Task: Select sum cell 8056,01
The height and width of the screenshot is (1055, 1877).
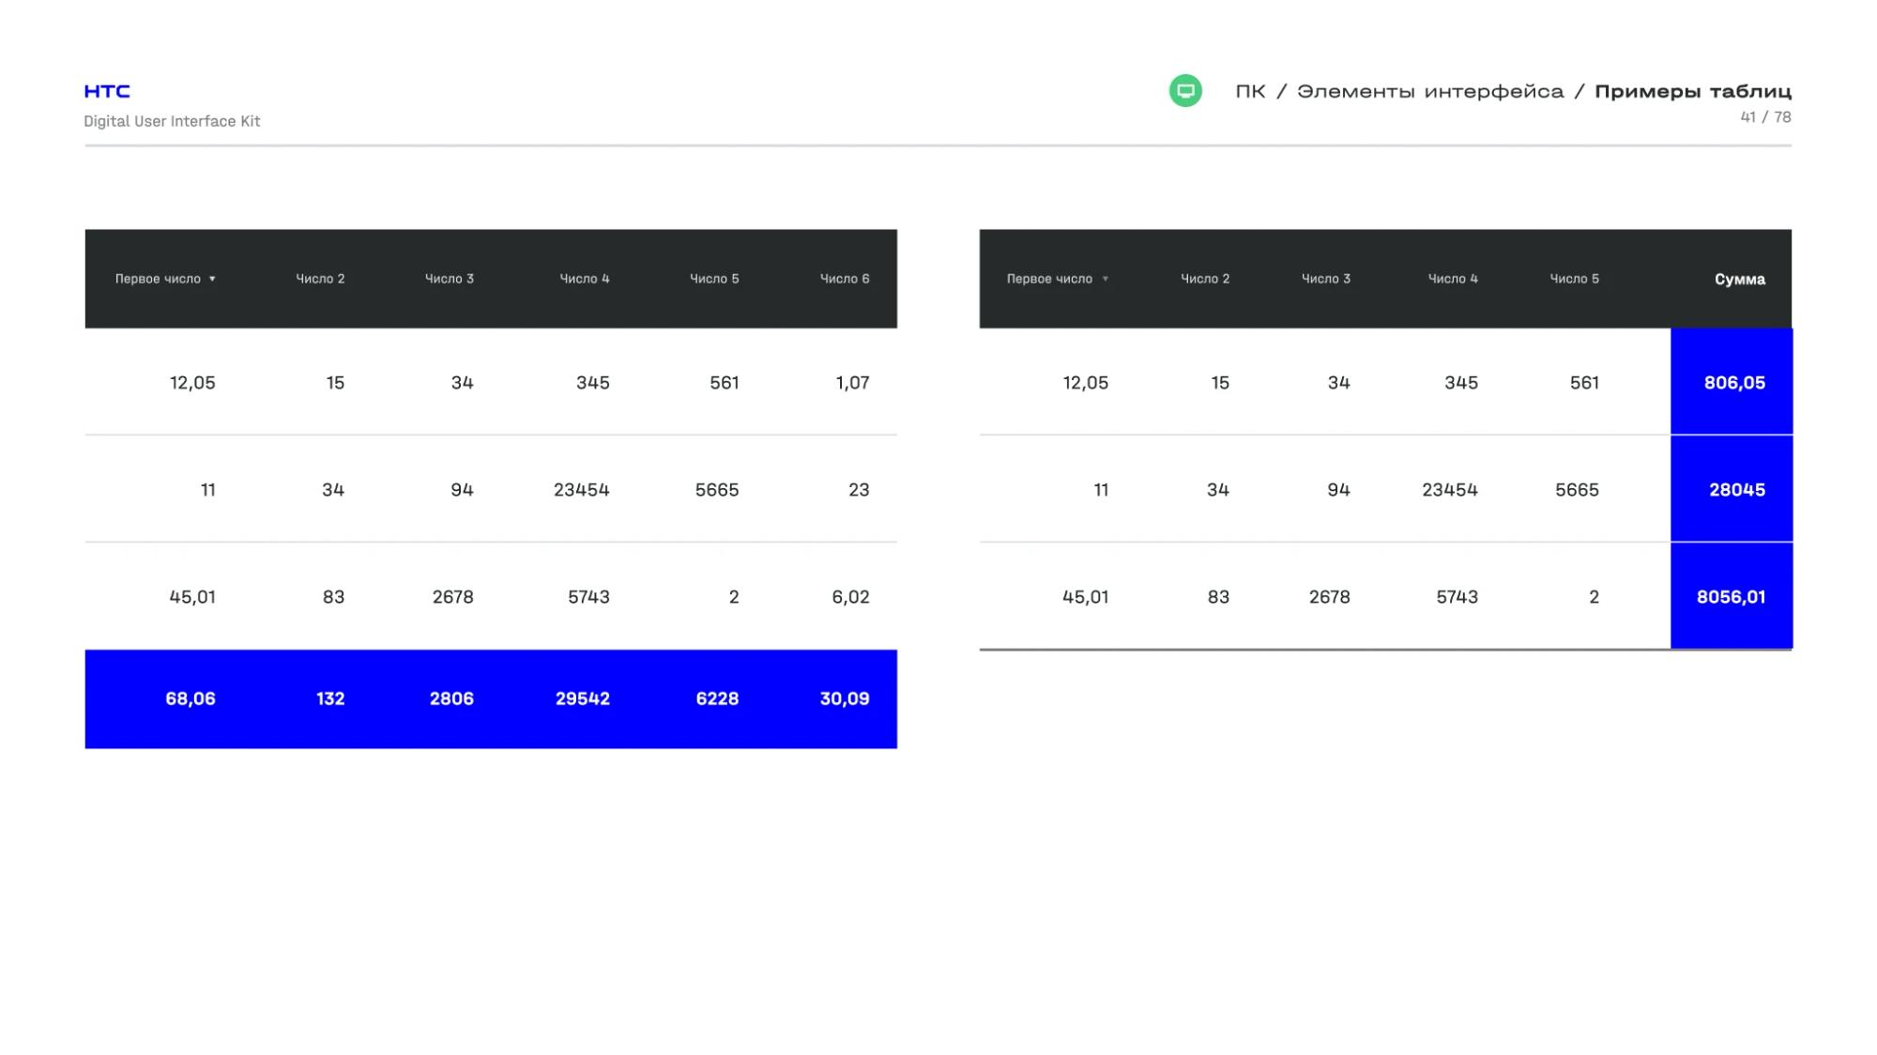Action: click(1732, 596)
